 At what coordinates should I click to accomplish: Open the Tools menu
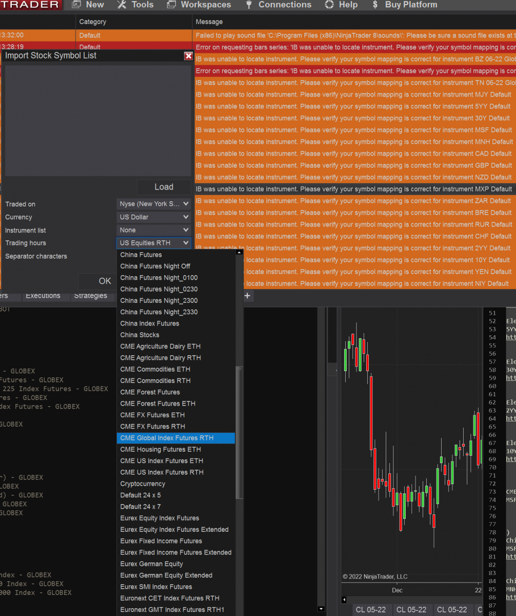click(135, 5)
